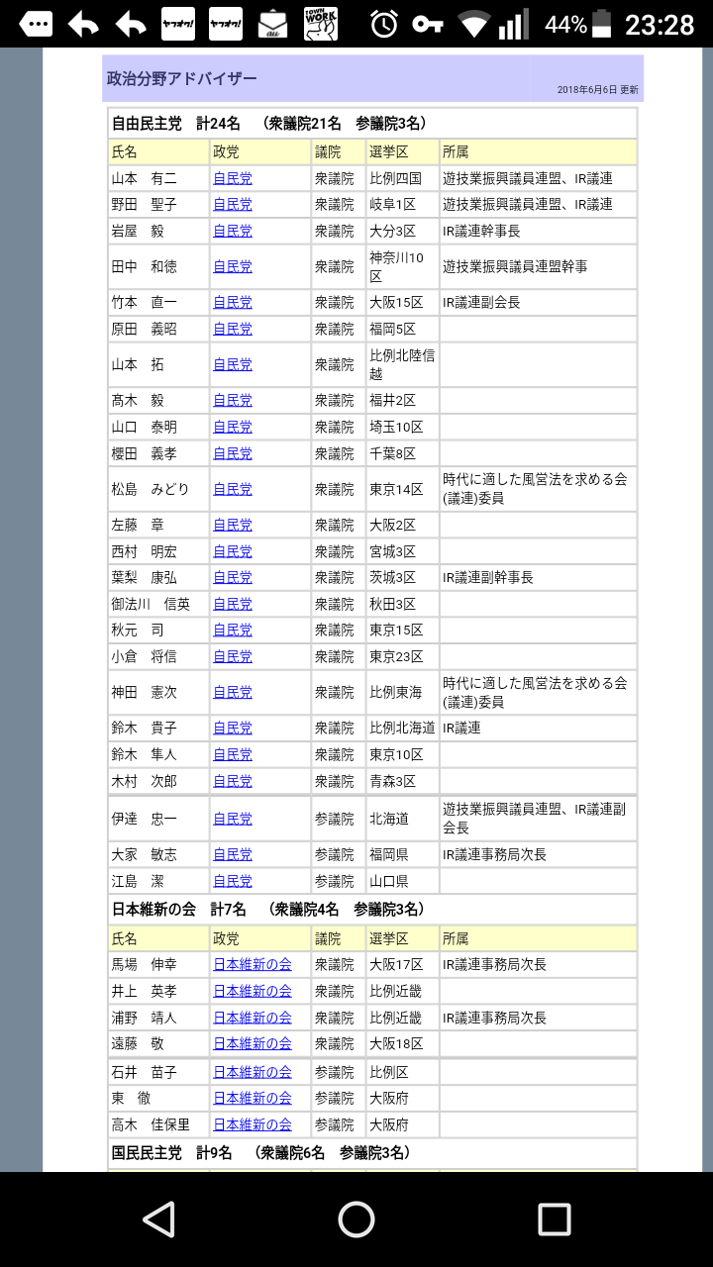Image resolution: width=713 pixels, height=1267 pixels.
Task: Select the name cell 櫻田 義孝
Action: coord(158,453)
